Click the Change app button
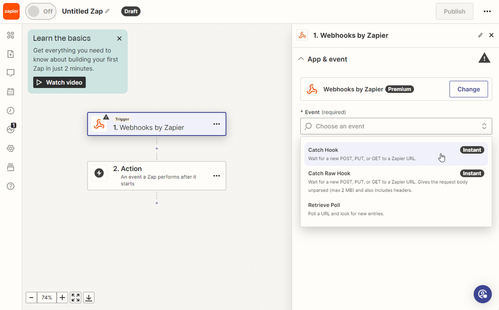Viewport: 499px width, 310px height. coord(469,89)
